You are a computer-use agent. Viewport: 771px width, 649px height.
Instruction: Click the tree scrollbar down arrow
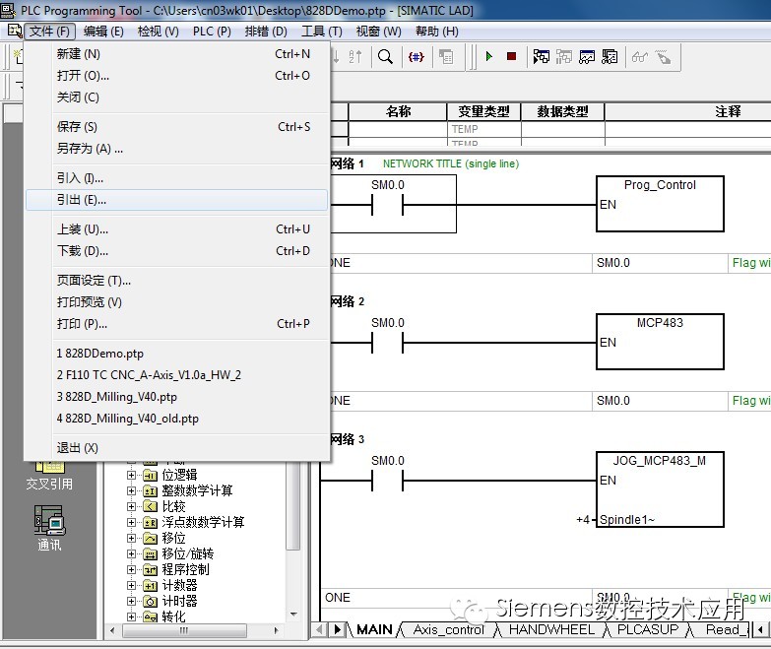tap(293, 615)
